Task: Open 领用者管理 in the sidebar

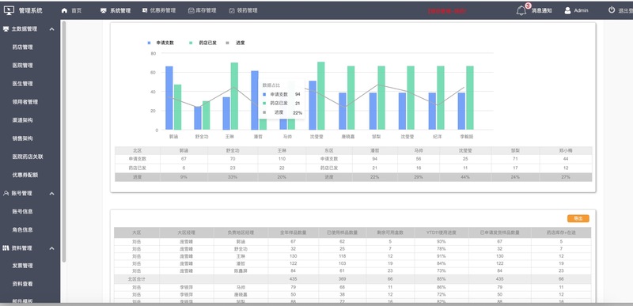Action: click(25, 102)
